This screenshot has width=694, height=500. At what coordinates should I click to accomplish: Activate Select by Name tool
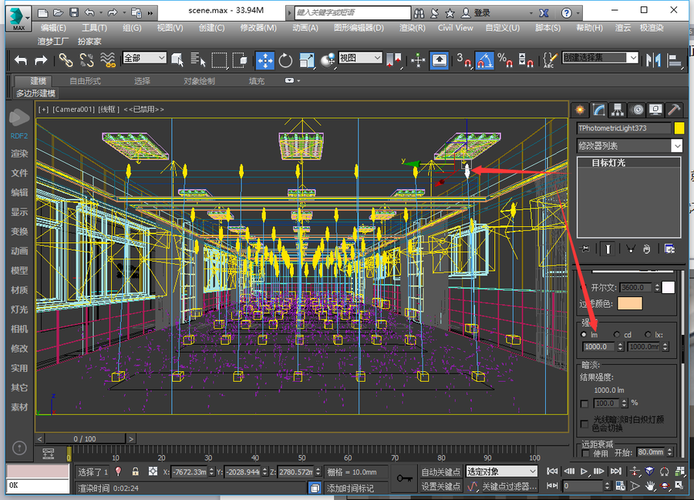coord(198,59)
